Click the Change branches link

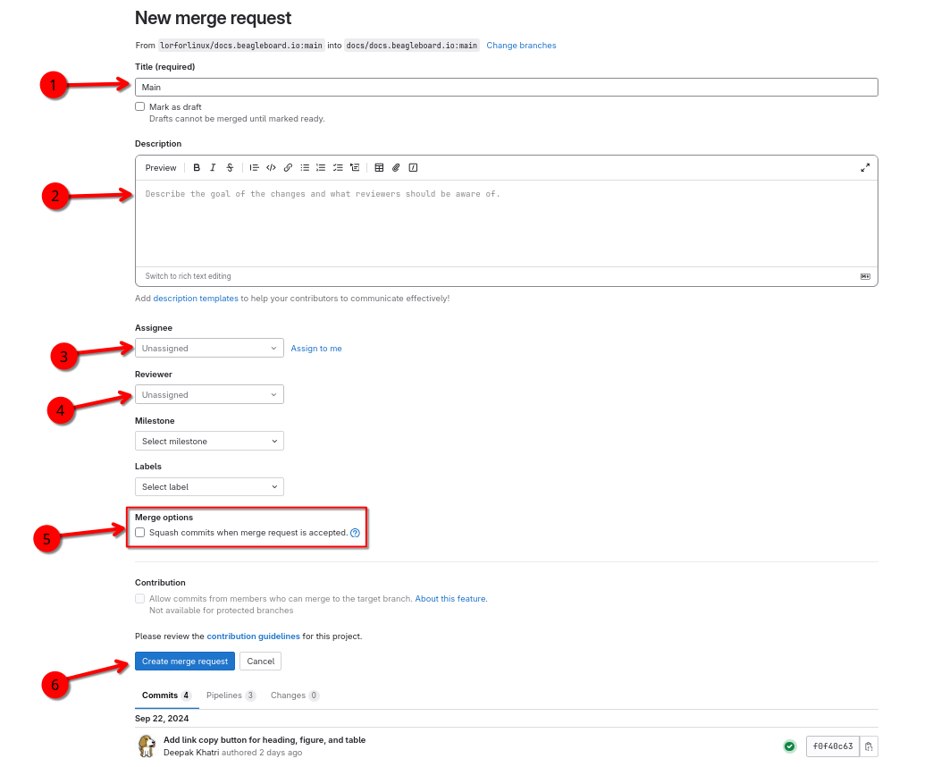click(x=521, y=46)
